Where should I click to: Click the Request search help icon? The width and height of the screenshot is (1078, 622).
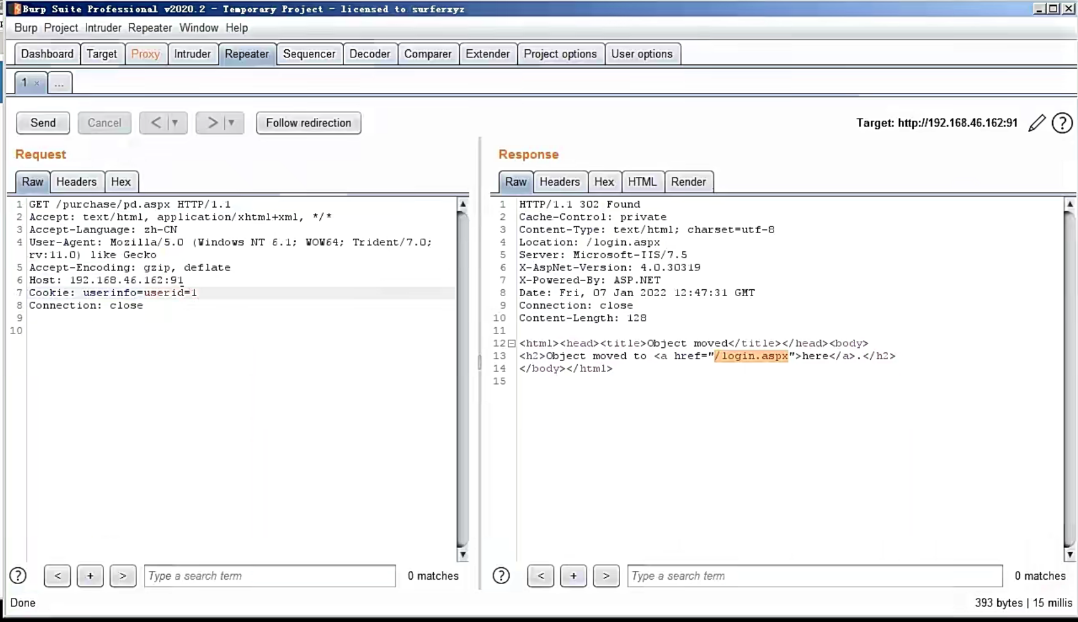tap(18, 576)
